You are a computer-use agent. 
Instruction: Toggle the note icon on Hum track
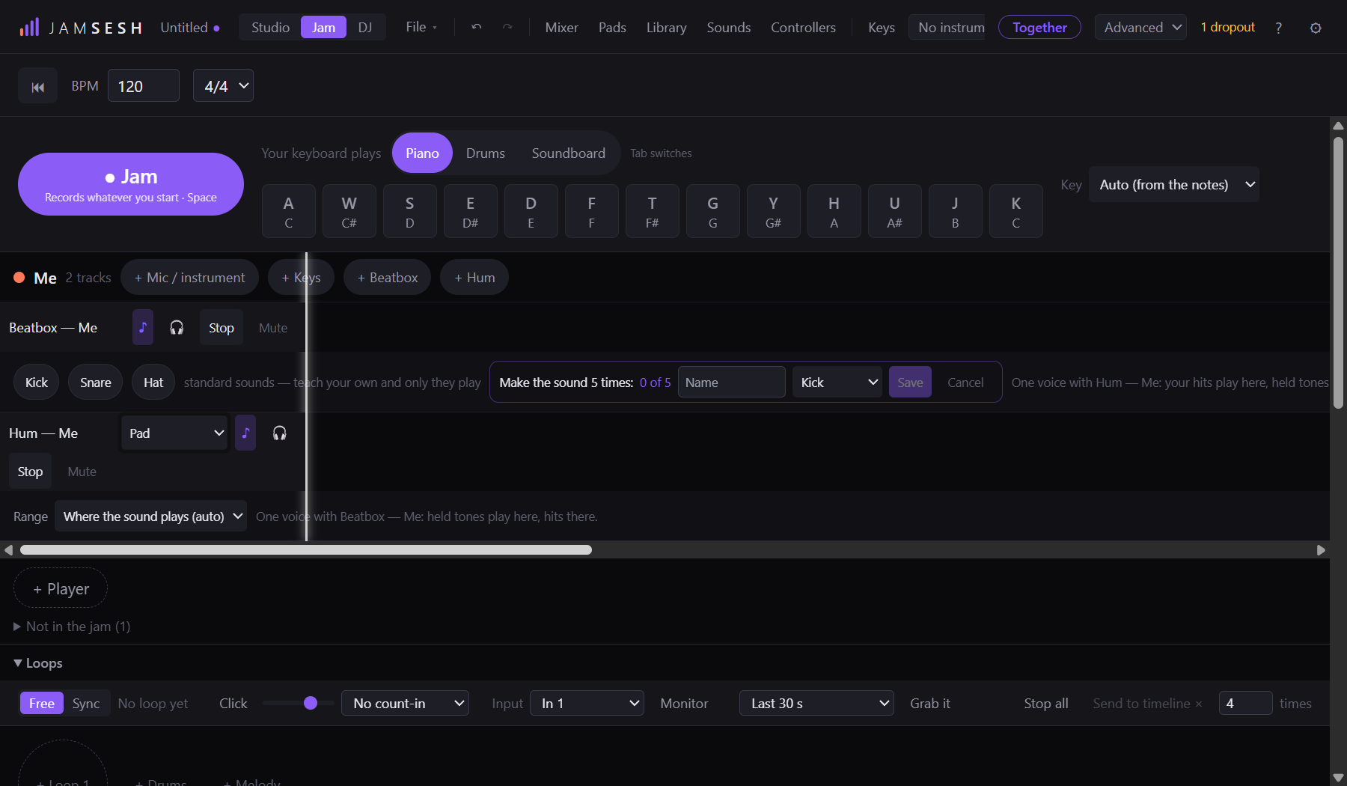coord(245,433)
